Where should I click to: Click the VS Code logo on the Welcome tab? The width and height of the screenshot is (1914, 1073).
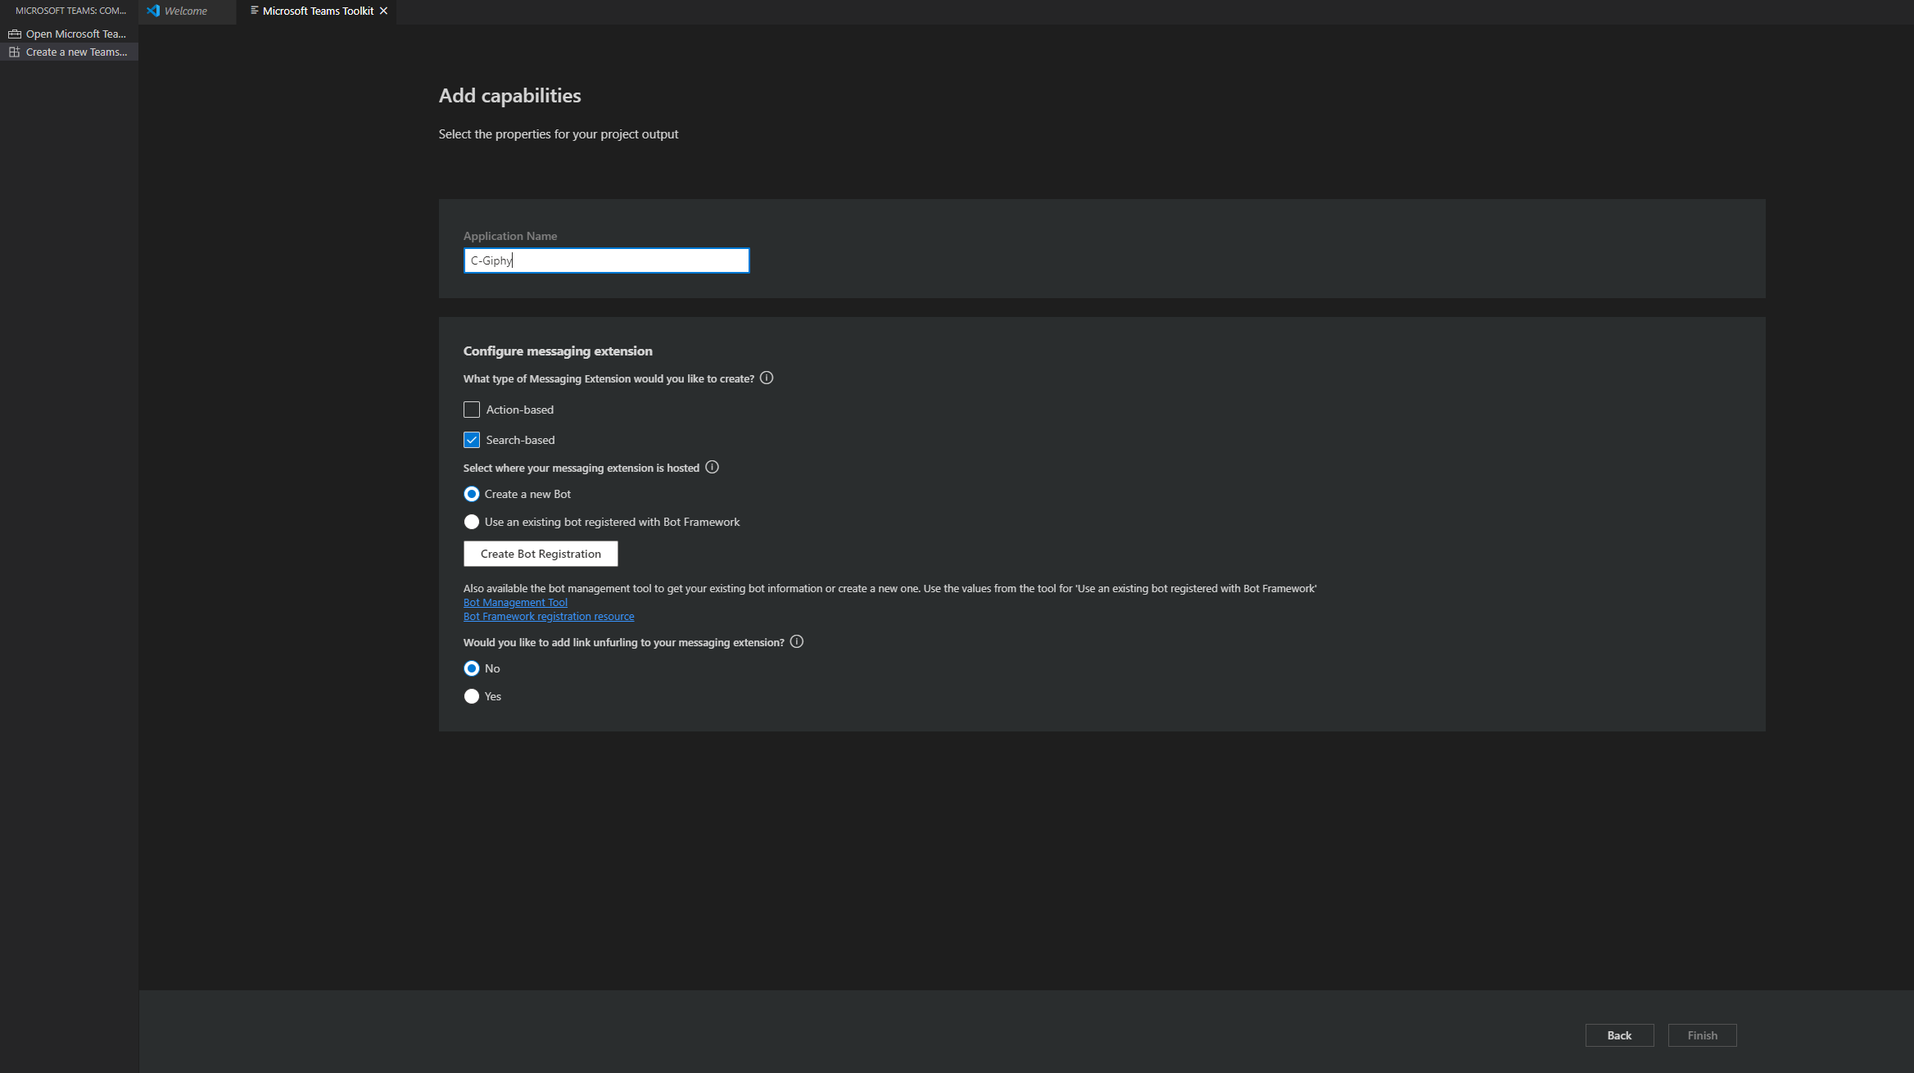pos(153,11)
